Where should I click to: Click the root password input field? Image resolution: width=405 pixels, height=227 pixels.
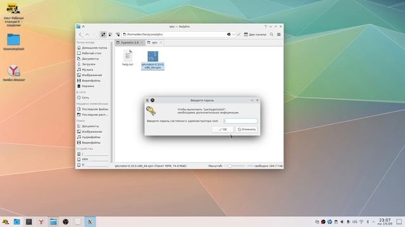(240, 121)
